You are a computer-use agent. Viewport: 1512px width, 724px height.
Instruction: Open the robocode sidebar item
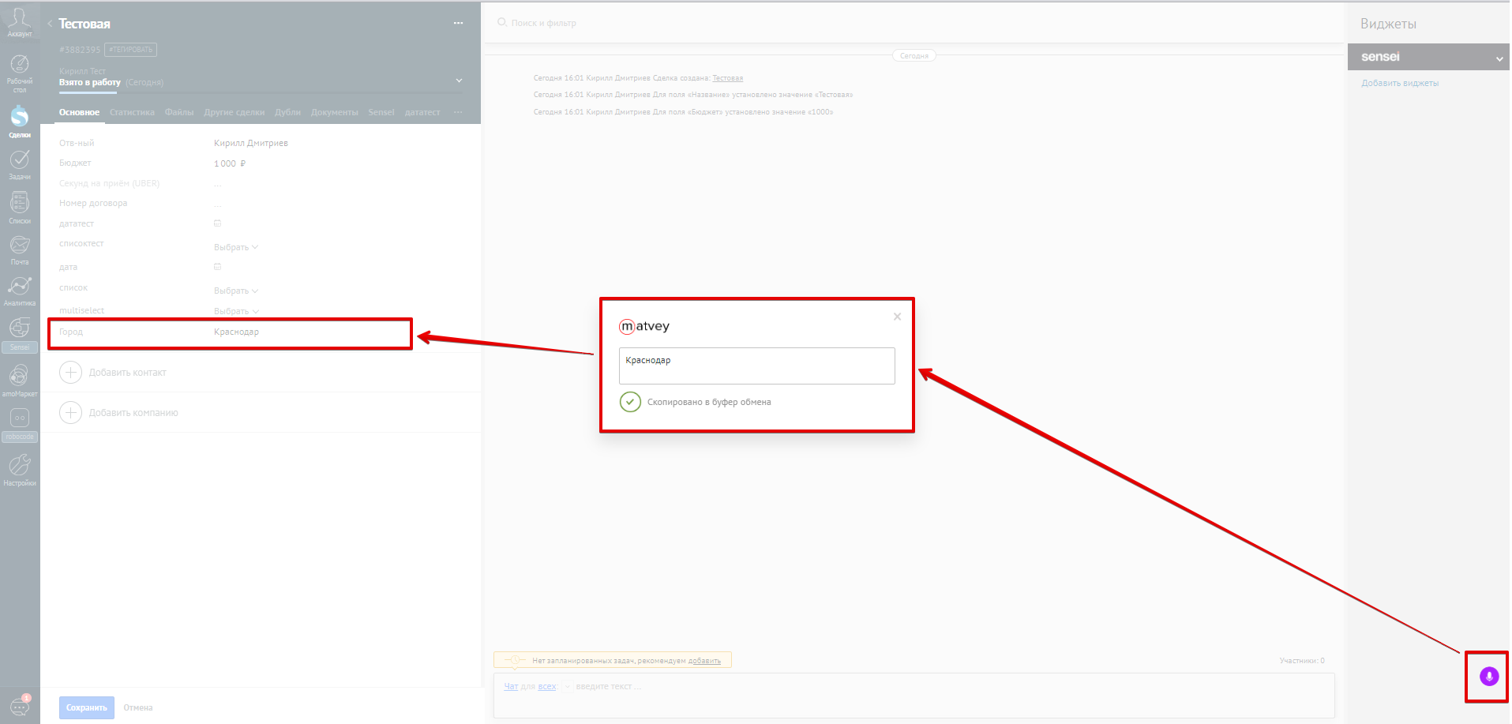tap(20, 424)
